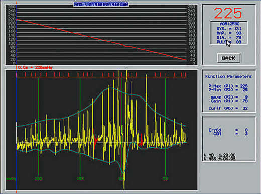Click the large red 225 pressure readout

click(228, 13)
